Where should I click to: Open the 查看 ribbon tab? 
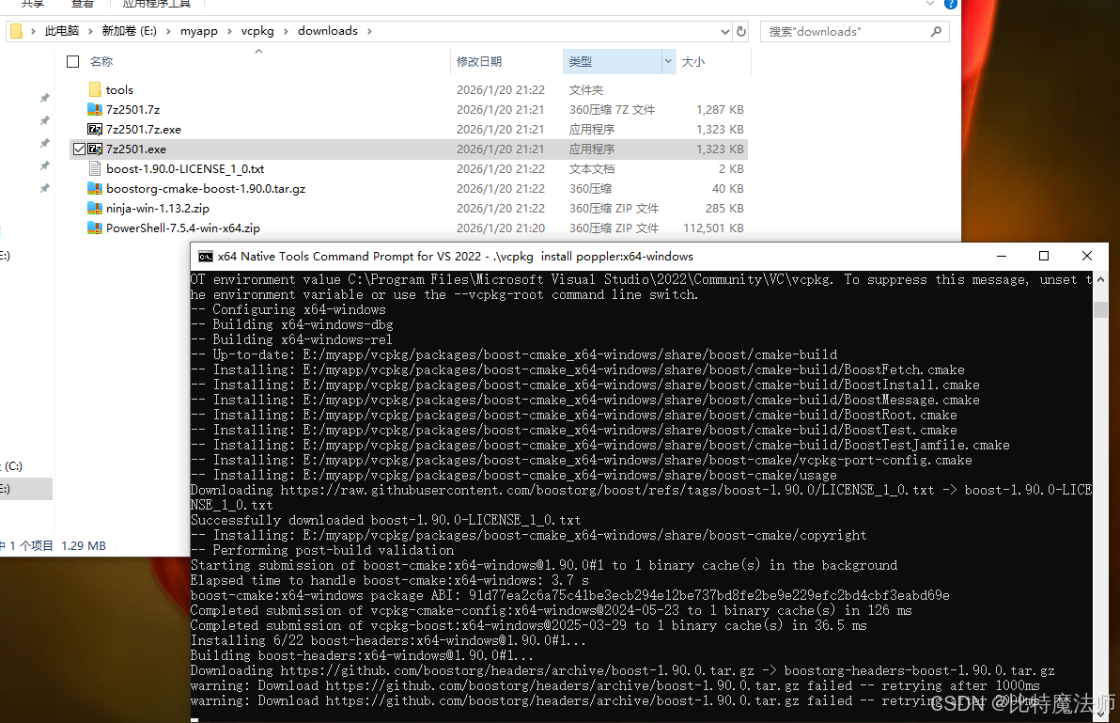point(82,4)
